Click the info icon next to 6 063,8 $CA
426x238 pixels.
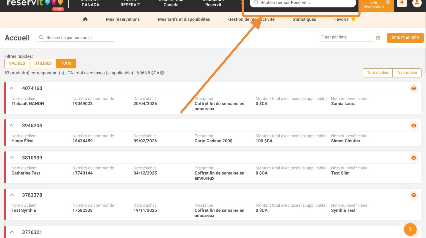point(162,73)
